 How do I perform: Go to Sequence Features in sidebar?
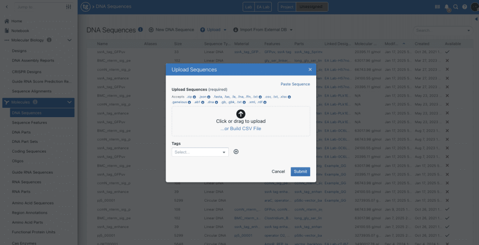(29, 122)
